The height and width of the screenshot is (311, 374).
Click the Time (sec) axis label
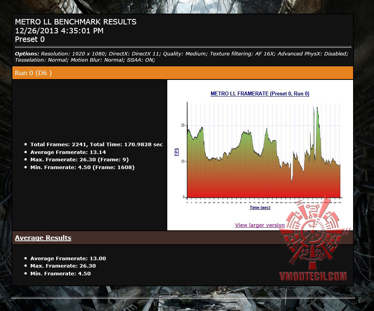point(260,207)
